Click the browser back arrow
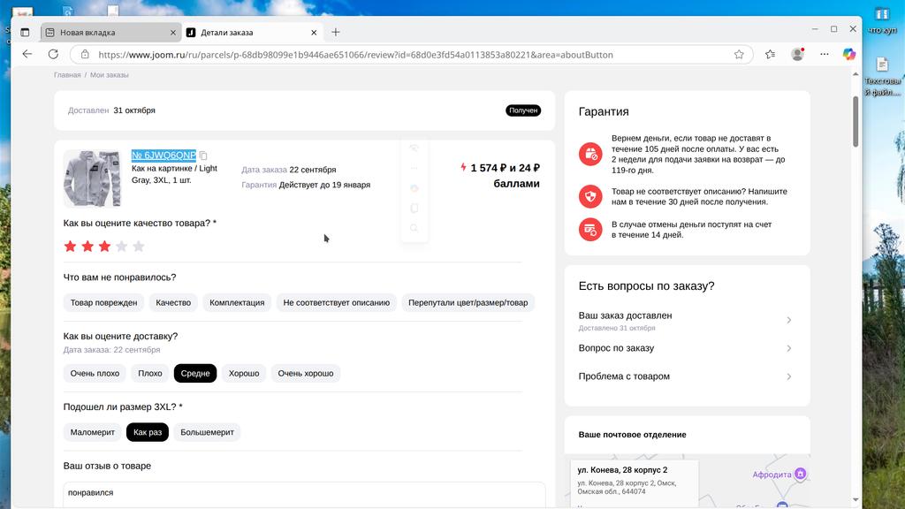 click(27, 54)
